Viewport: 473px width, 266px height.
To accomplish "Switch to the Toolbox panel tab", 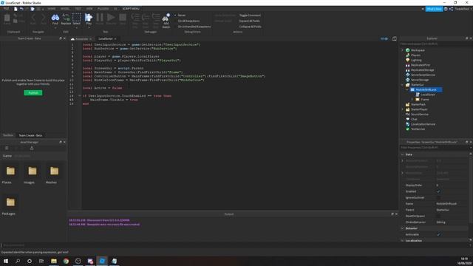I will coord(8,135).
